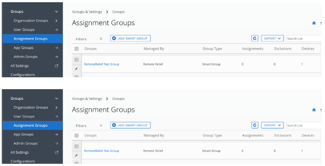The image size is (325, 166).
Task: Click the refresh icon in the lower screenshot
Action: tap(255, 125)
